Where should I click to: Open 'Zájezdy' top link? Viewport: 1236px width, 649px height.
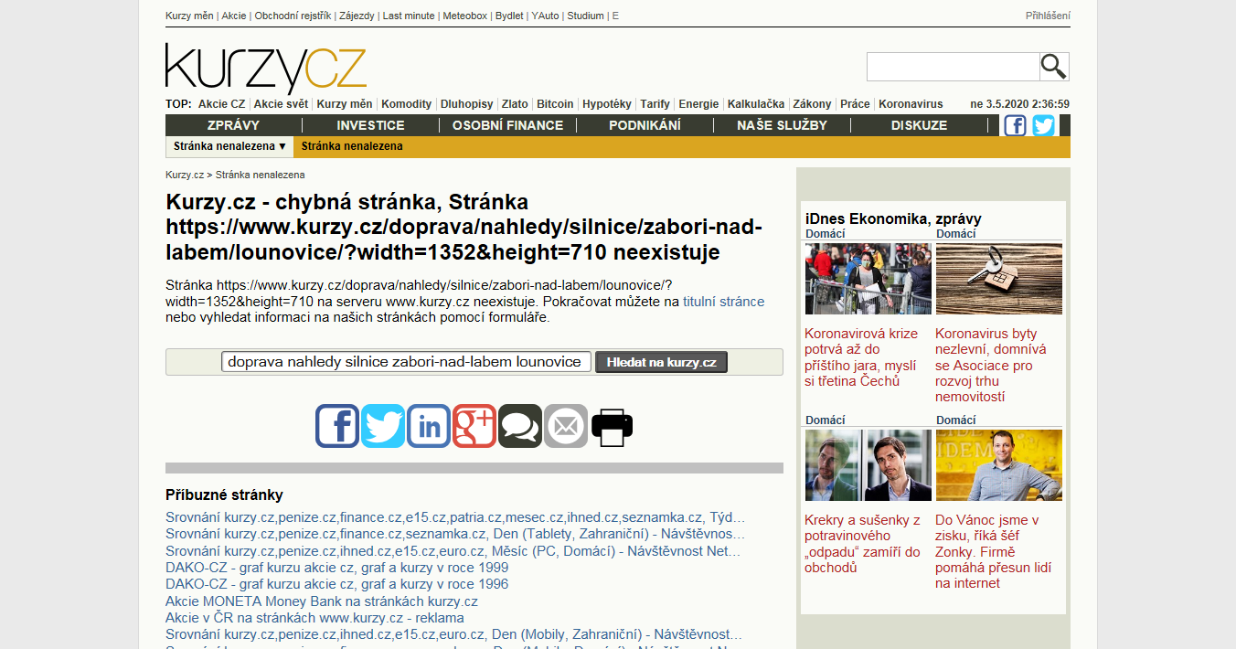357,16
